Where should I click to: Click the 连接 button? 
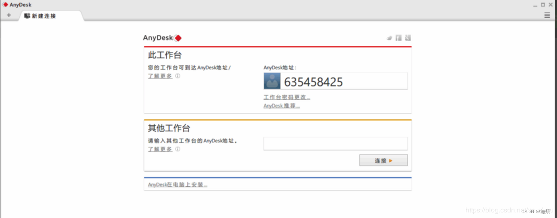[383, 160]
